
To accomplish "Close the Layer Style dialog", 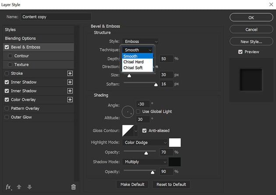I will (x=271, y=4).
